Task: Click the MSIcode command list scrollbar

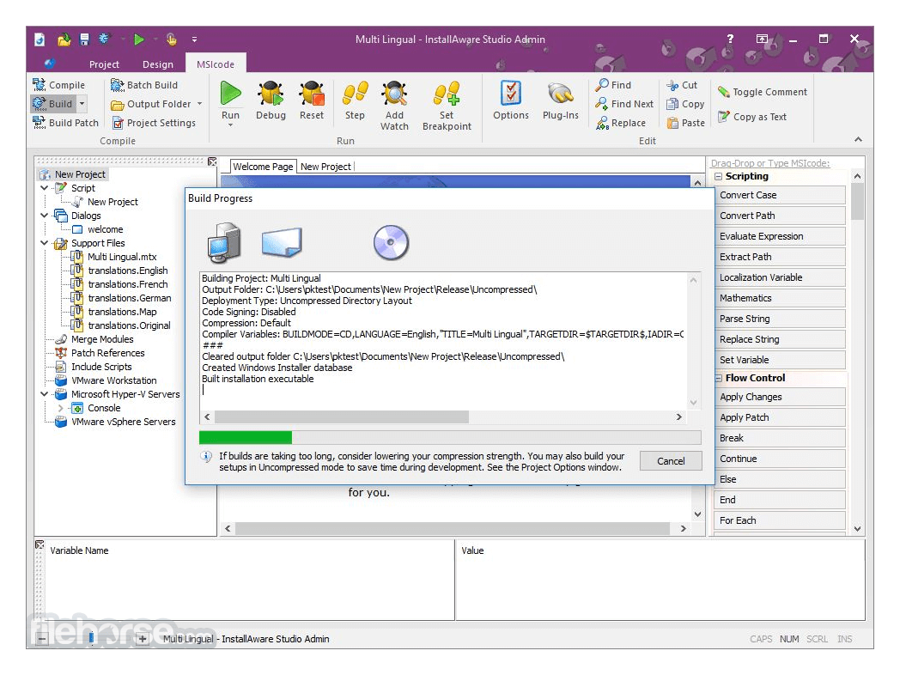Action: pyautogui.click(x=858, y=201)
